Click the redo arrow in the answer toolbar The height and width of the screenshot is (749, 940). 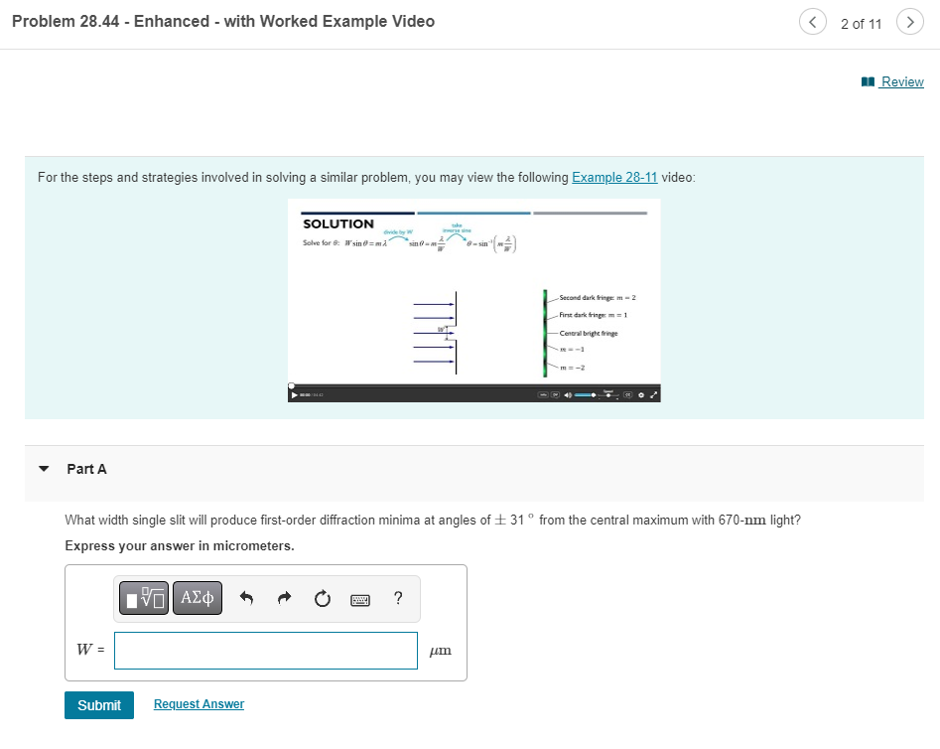tap(284, 596)
